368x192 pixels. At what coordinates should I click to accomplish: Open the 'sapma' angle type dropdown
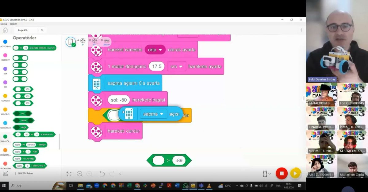tap(154, 114)
